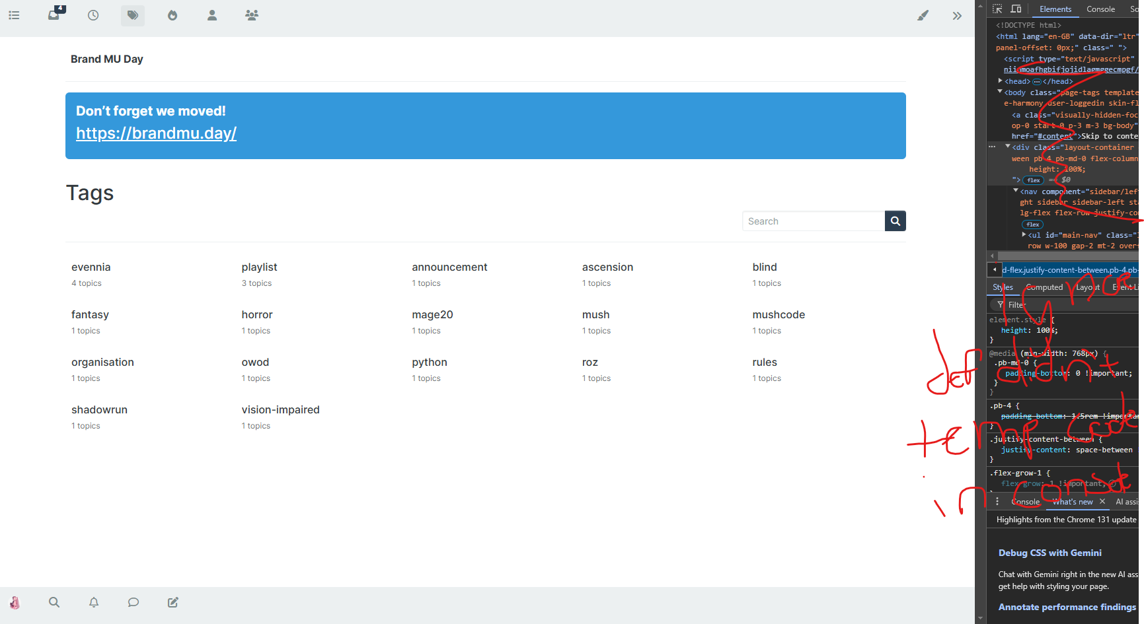Expand the head element in the DOM tree
This screenshot has width=1144, height=624.
tap(1000, 81)
